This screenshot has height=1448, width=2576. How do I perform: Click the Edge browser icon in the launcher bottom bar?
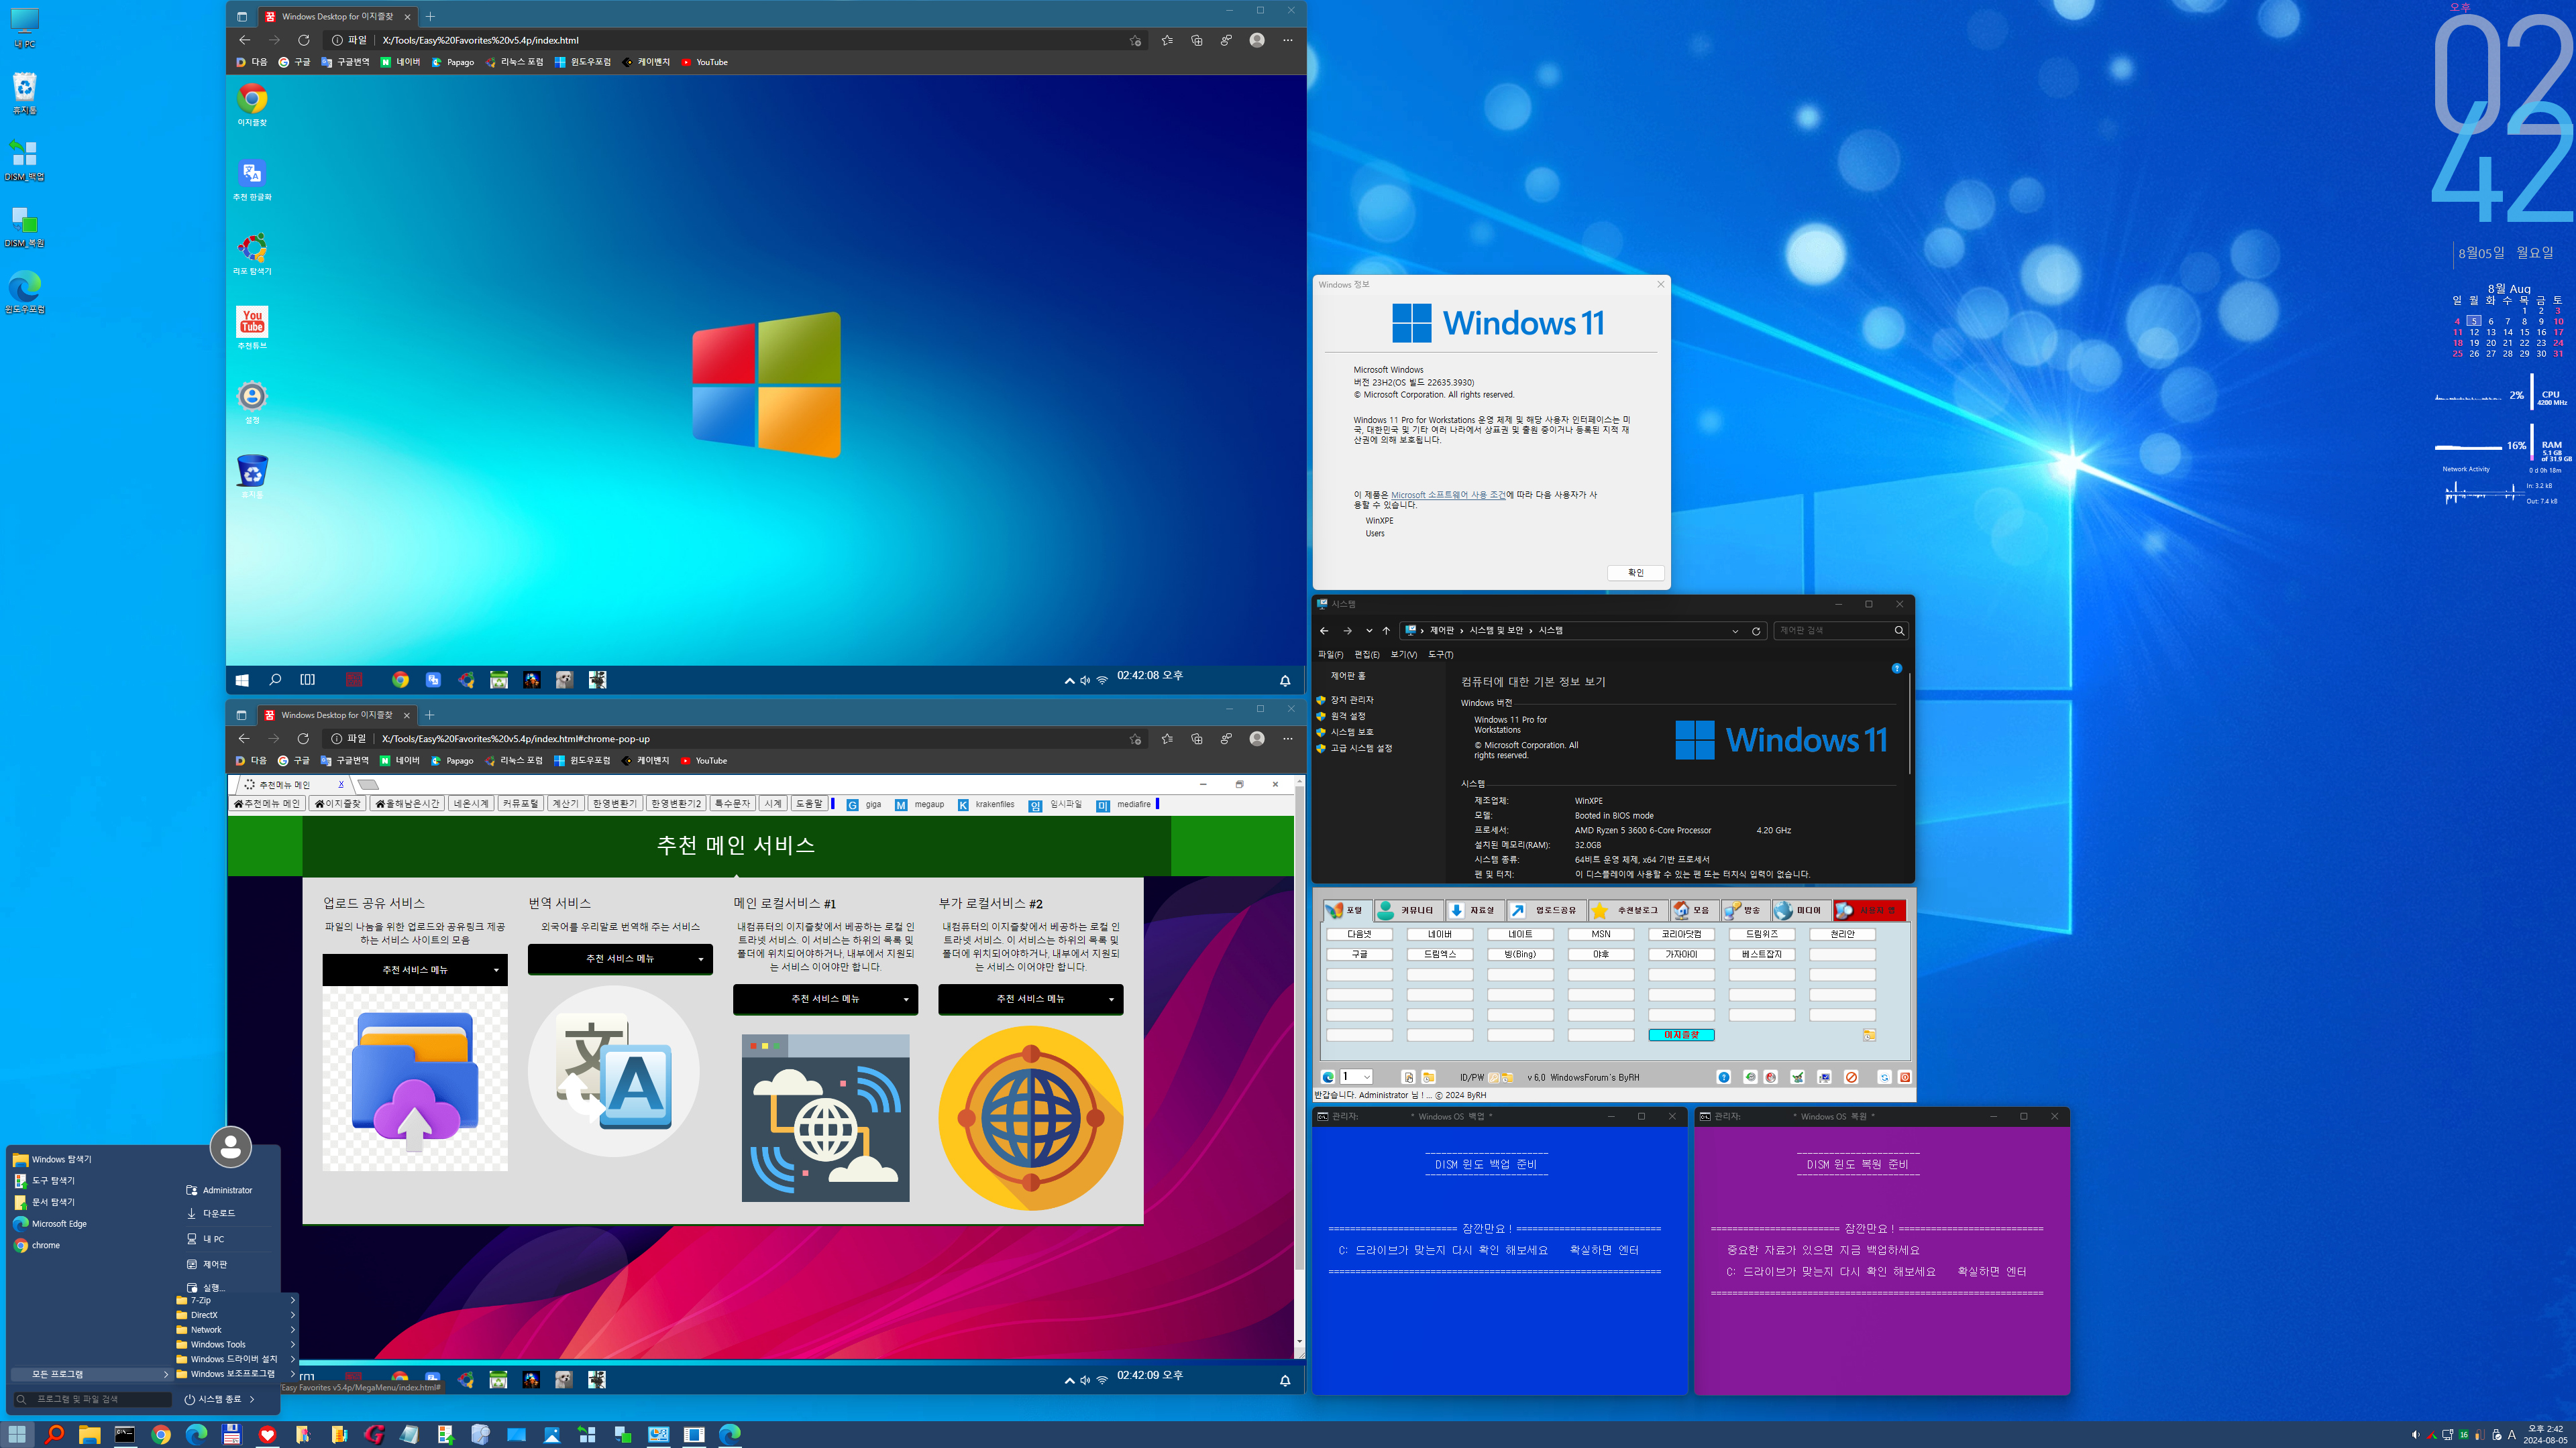(x=1328, y=1077)
